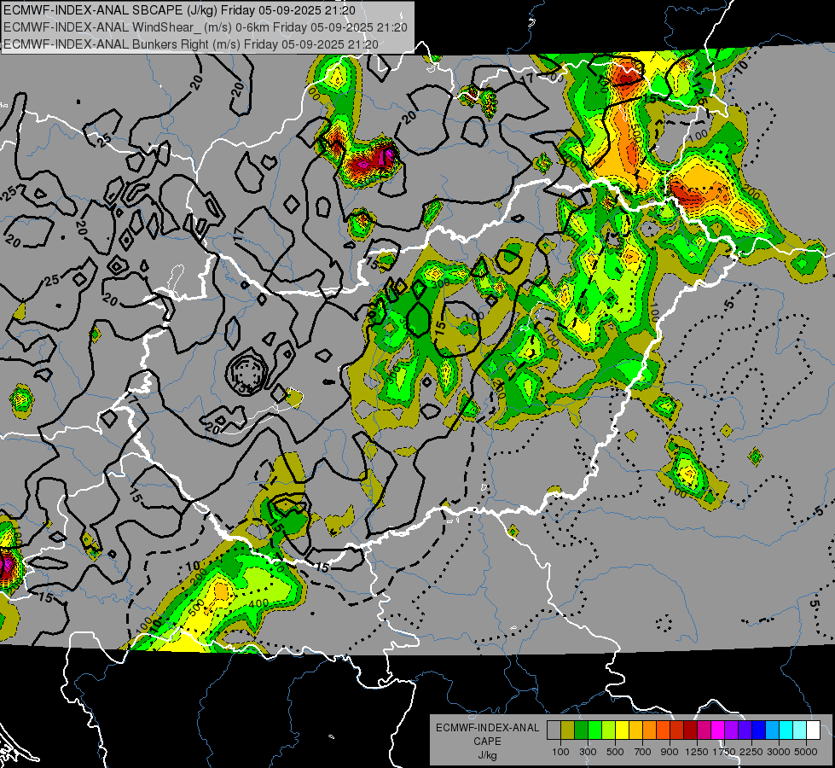Click the Bunkers Right (m/s) title line

click(191, 44)
